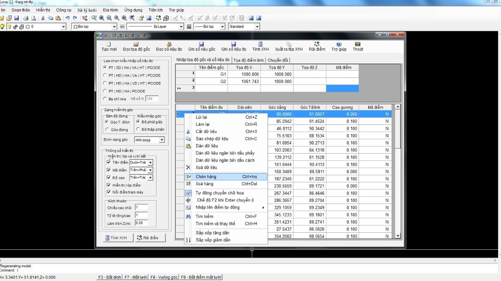
Task: Open Mã điểm position dropdown Trên+Phải
Action: [150, 170]
